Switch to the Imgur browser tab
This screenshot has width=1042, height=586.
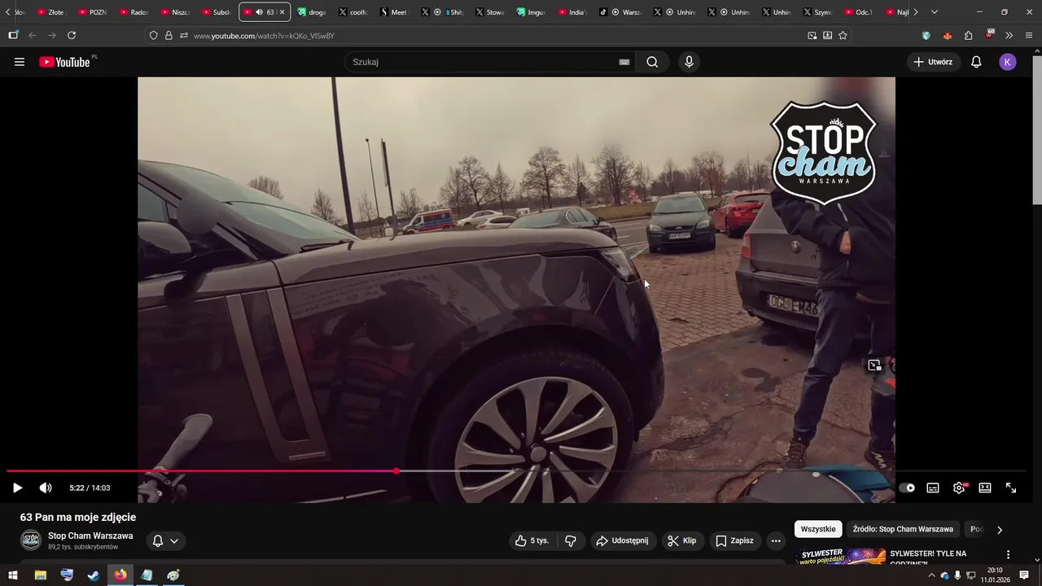click(532, 12)
